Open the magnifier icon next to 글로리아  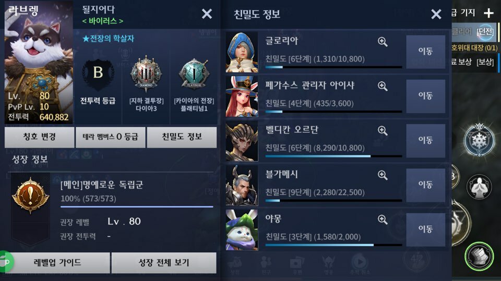coord(383,42)
